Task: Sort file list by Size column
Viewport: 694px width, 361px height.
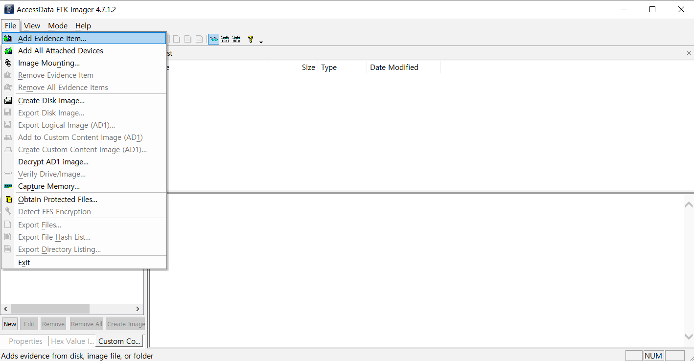Action: (x=294, y=68)
